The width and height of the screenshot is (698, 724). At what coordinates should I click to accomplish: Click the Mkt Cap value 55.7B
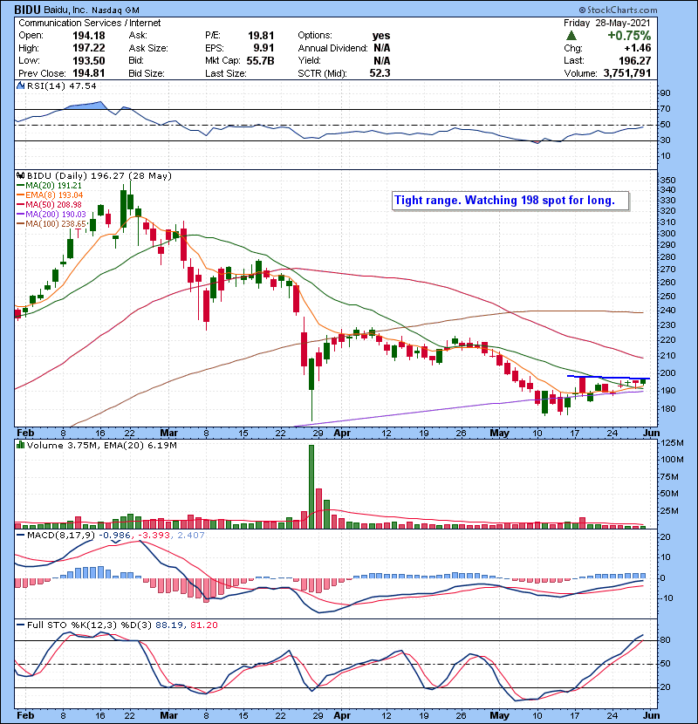pos(261,61)
